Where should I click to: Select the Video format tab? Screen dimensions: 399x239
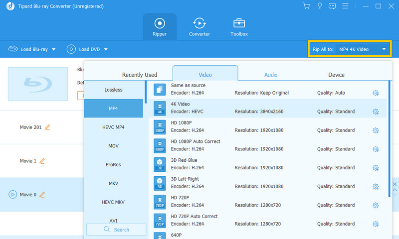pos(205,74)
